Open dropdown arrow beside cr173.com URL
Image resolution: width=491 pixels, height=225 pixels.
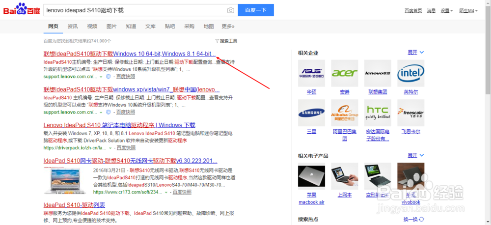coord(166,192)
